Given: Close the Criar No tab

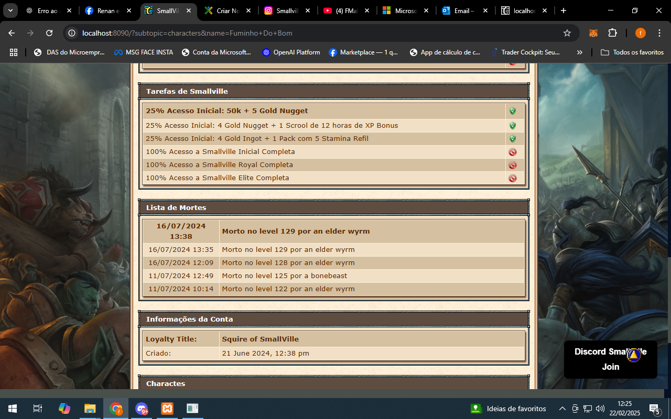Looking at the screenshot, I should tap(248, 10).
